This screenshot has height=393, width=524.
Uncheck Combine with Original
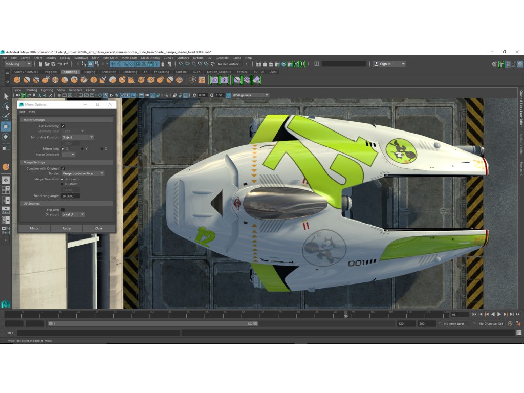click(63, 168)
